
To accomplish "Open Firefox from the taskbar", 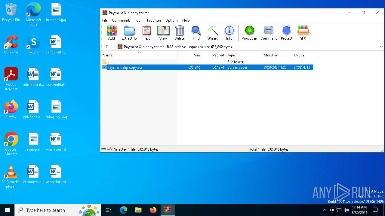I will pos(153,210).
